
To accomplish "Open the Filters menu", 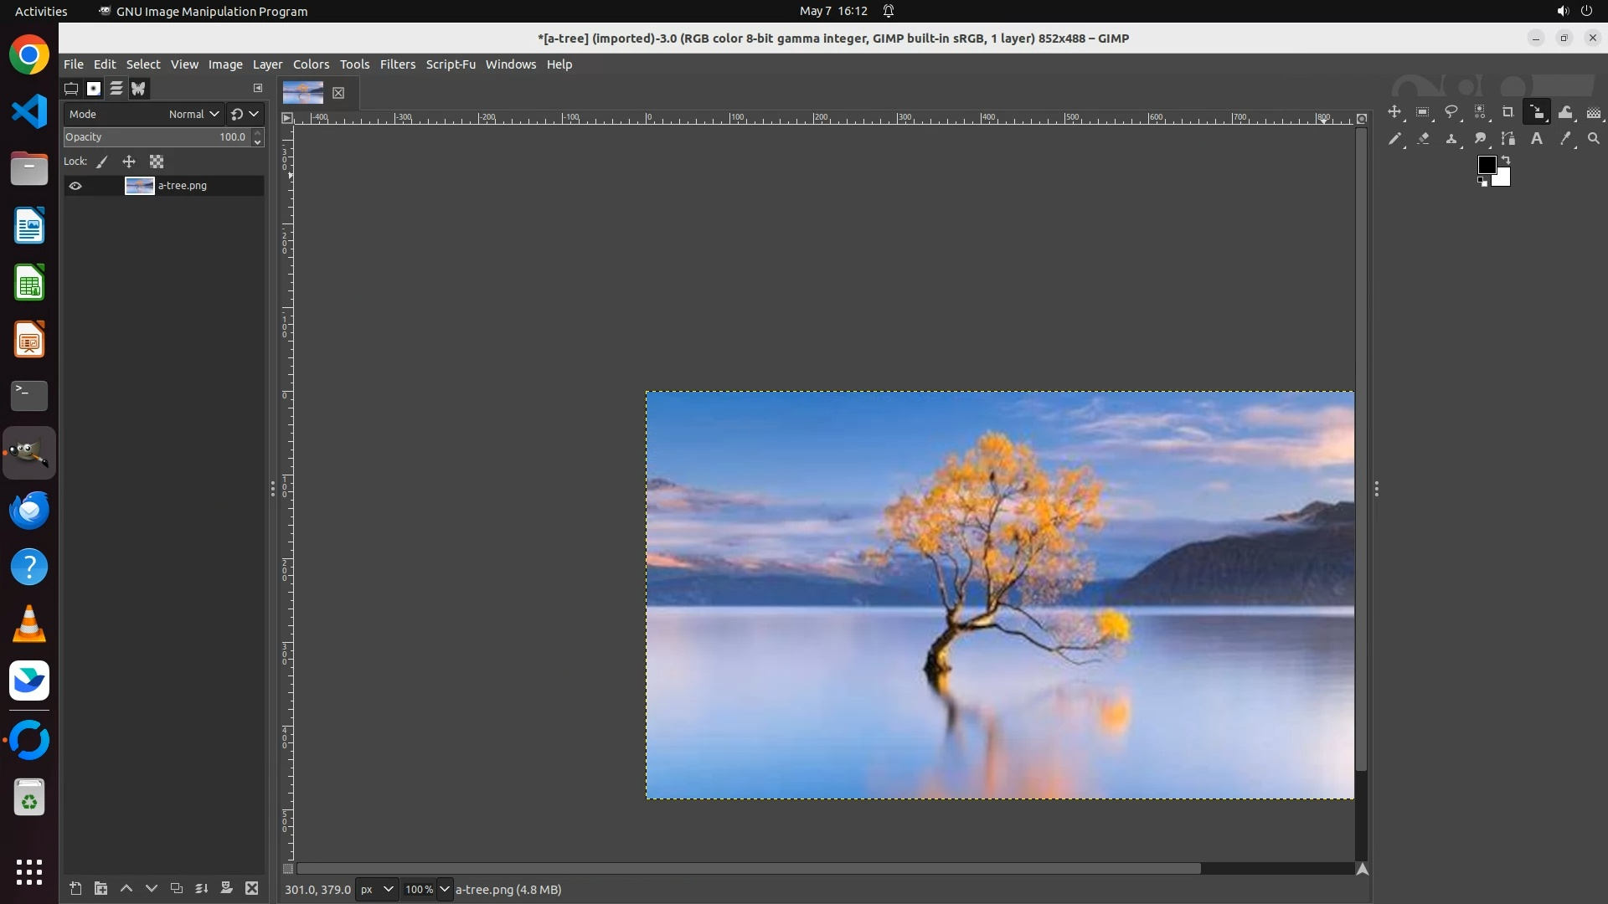I will click(x=397, y=64).
